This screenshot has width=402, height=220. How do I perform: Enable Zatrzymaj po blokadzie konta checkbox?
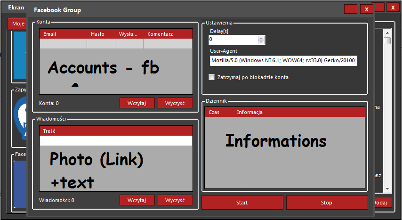(211, 77)
